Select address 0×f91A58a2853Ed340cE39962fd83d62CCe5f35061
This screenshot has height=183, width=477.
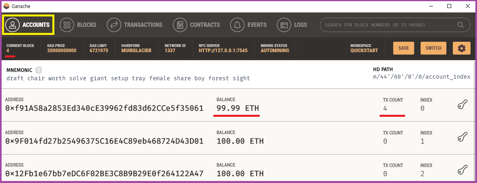pos(104,108)
